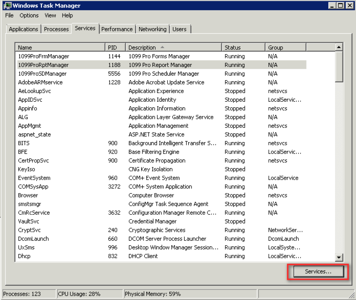This screenshot has width=356, height=300.
Task: Select the AppMgmt service
Action: click(162, 126)
